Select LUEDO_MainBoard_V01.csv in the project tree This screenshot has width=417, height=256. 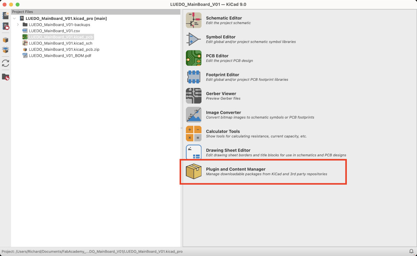tap(54, 31)
